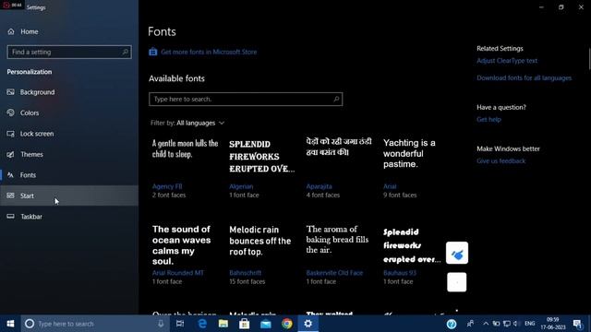Click the white floating square button
591x332 pixels.
pos(456,282)
